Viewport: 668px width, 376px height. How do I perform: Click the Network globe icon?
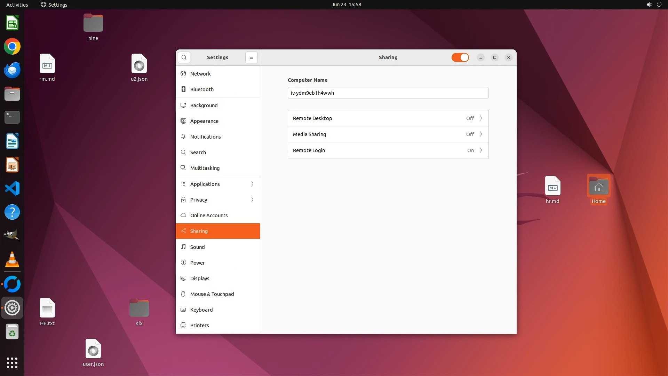pos(183,73)
